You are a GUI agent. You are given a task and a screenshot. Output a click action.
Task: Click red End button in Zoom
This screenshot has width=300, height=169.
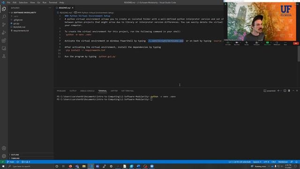pyautogui.click(x=296, y=44)
